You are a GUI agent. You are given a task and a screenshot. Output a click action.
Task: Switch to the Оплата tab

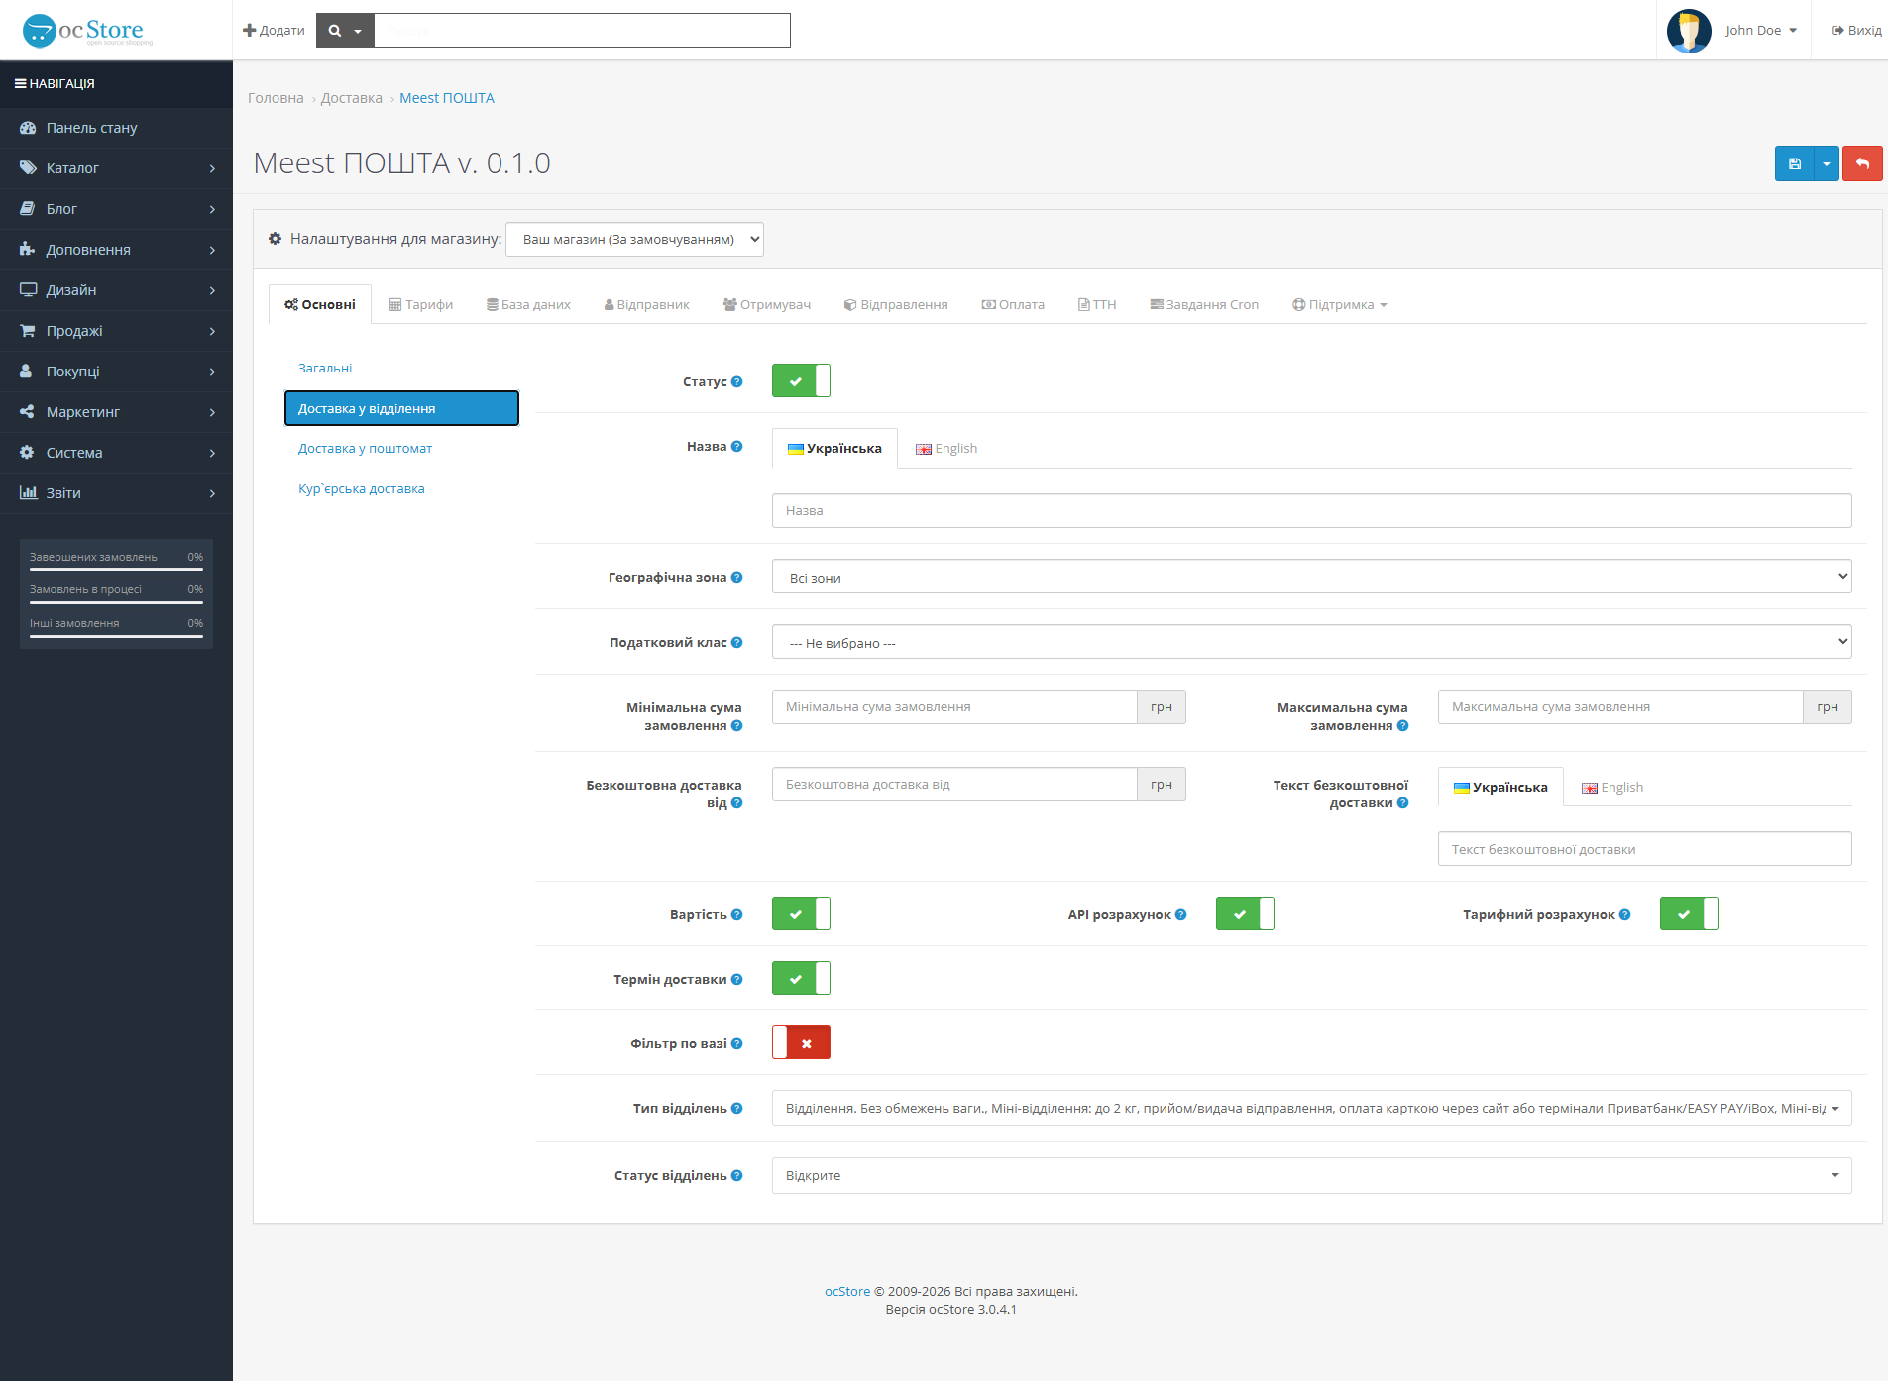1013,304
